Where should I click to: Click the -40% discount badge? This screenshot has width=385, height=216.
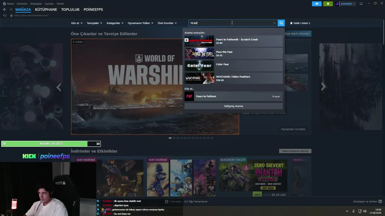click(257, 195)
